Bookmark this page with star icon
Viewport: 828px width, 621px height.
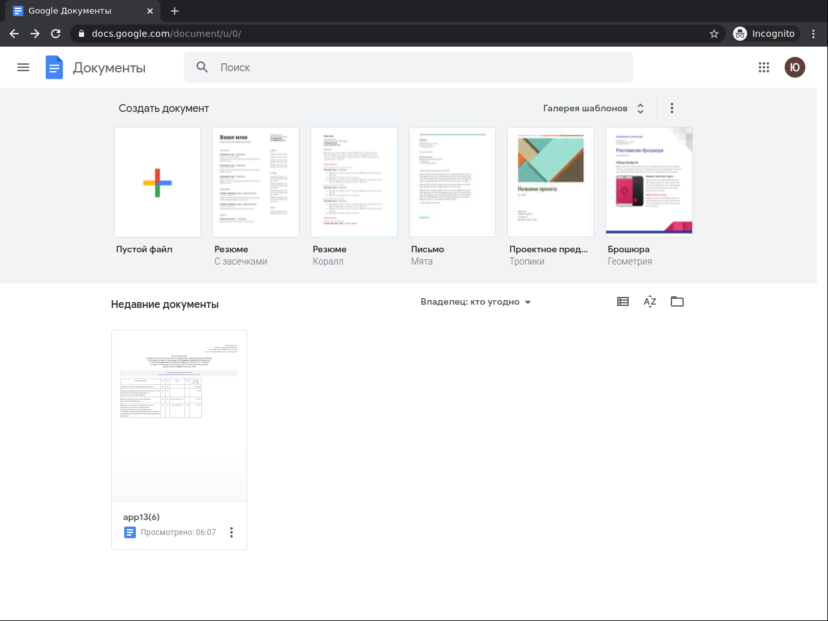714,34
